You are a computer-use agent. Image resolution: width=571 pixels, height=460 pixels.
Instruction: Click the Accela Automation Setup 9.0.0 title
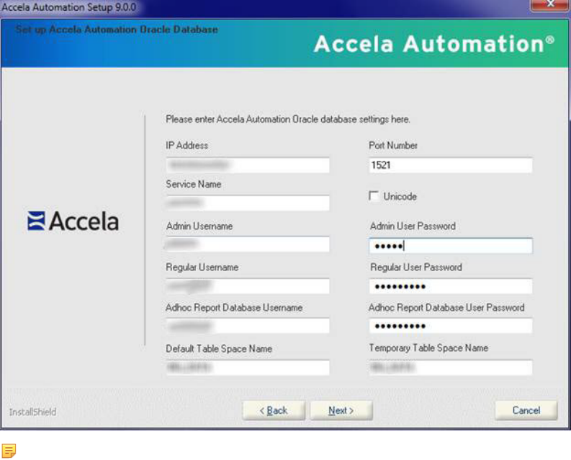tap(69, 7)
